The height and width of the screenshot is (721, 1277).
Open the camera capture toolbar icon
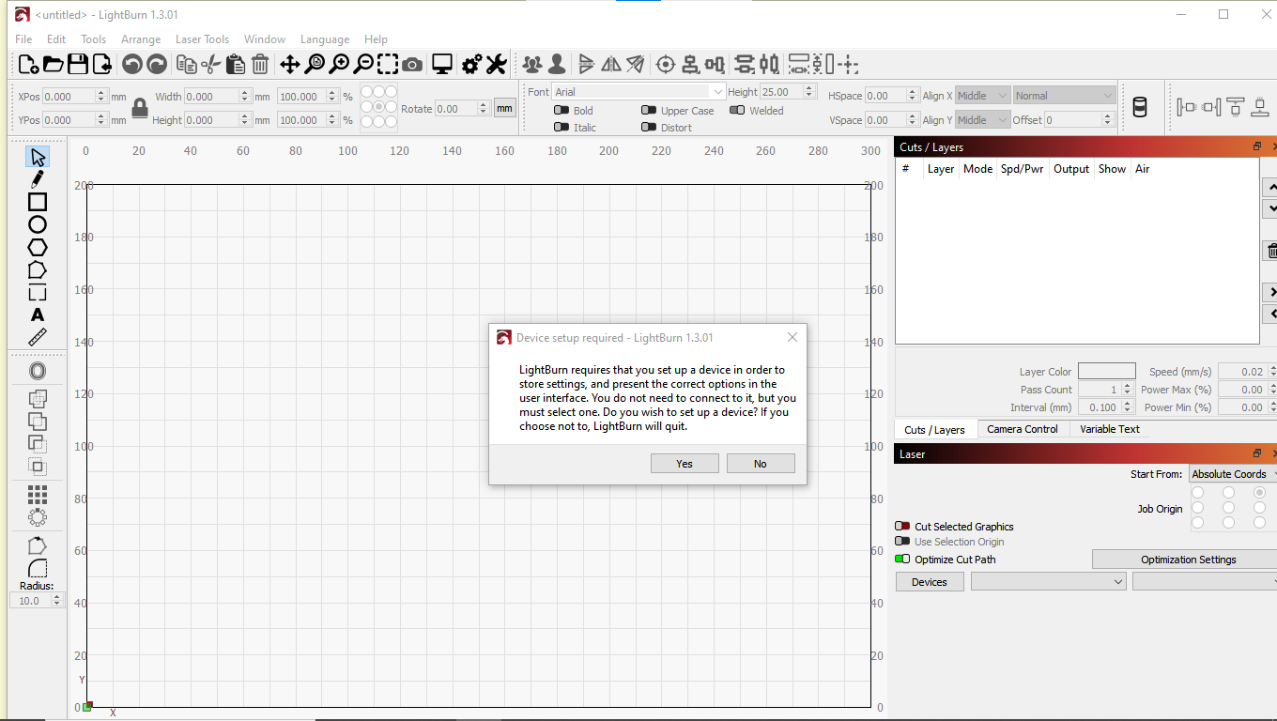click(x=412, y=65)
